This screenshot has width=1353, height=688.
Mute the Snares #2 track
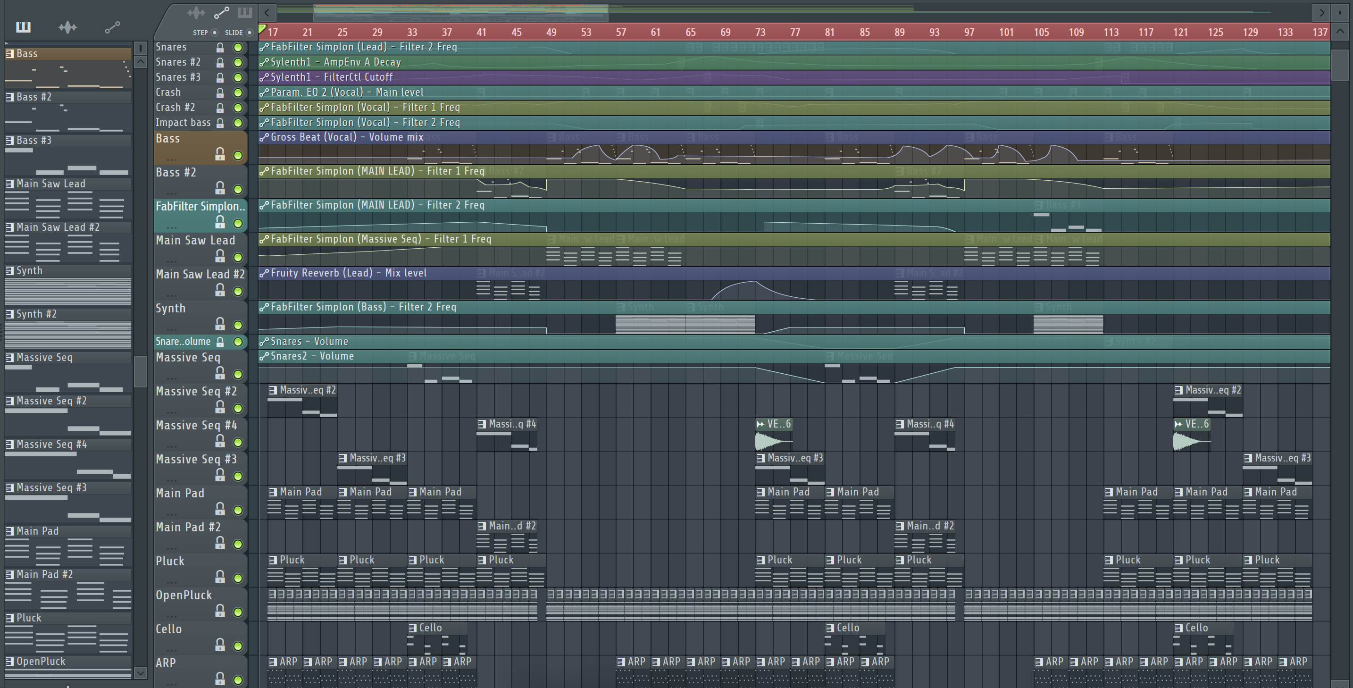pyautogui.click(x=238, y=62)
